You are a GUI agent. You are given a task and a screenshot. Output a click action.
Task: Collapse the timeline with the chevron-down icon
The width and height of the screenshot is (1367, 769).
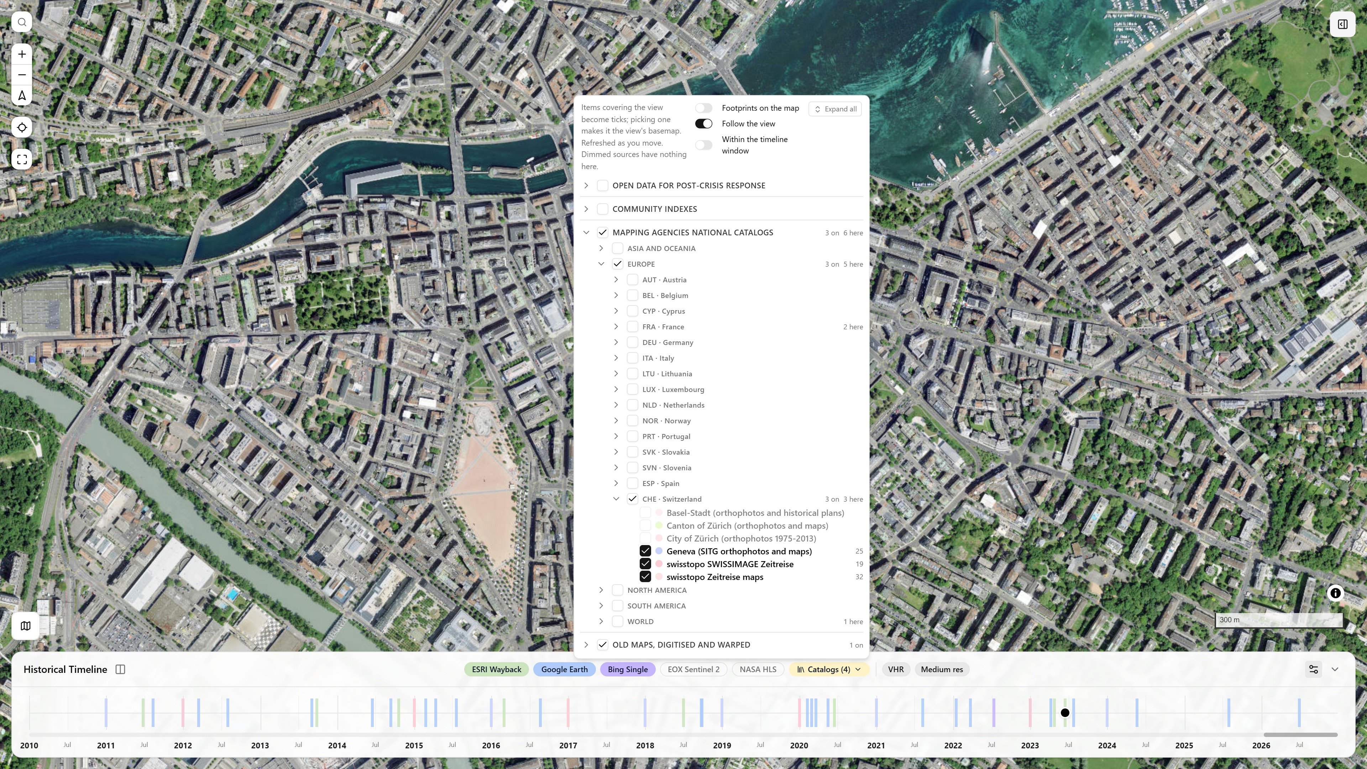[x=1335, y=669]
